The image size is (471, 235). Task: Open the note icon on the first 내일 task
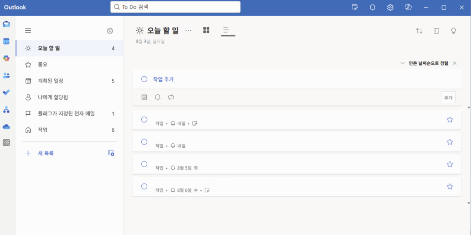[195, 123]
